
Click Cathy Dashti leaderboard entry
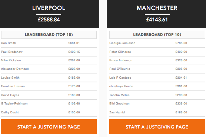[49, 112]
